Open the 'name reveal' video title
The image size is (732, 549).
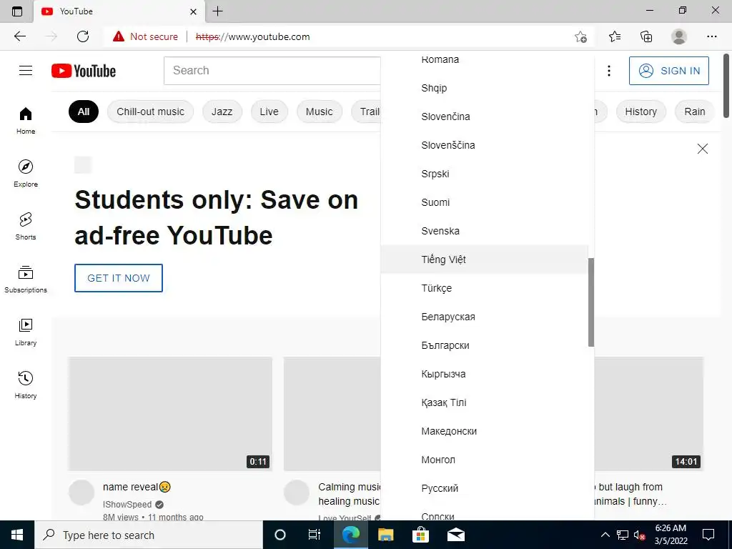[137, 487]
